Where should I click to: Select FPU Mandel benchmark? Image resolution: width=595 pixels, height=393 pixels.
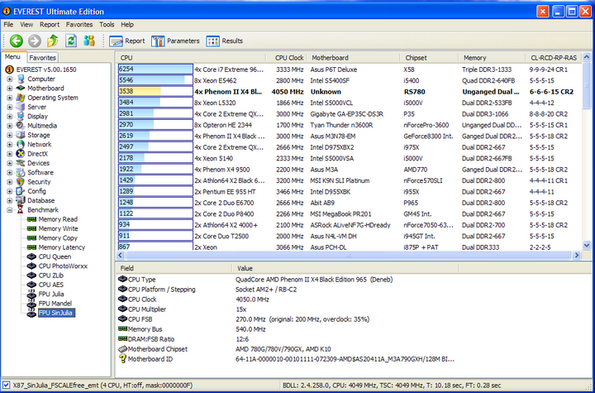click(x=55, y=304)
